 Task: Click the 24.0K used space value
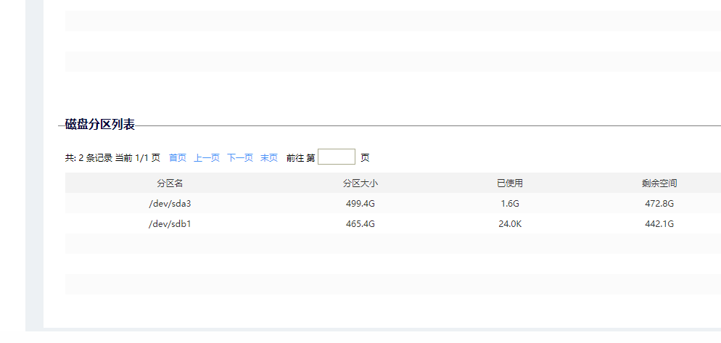(510, 223)
